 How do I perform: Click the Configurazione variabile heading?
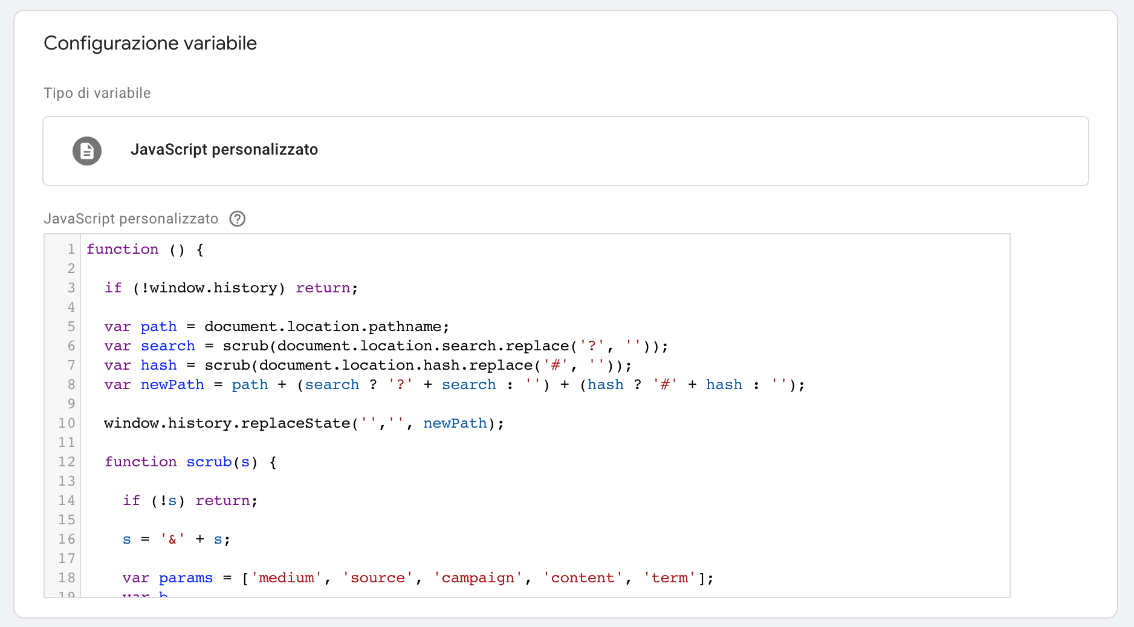point(150,43)
